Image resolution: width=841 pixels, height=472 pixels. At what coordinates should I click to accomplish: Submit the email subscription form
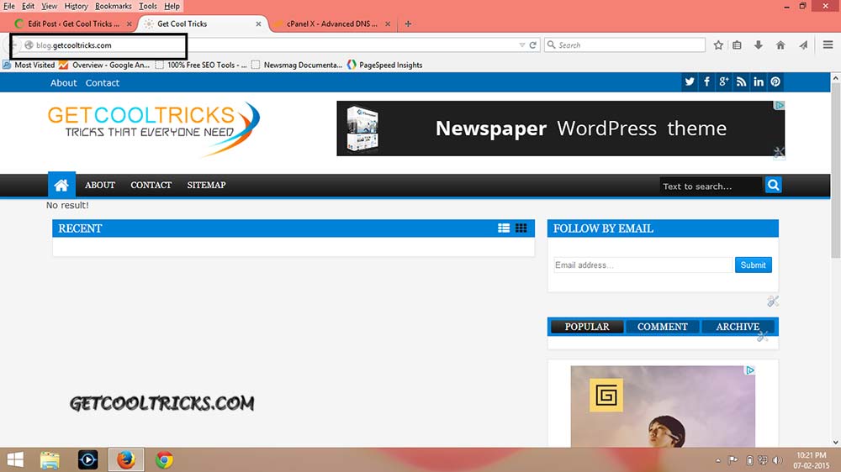(x=753, y=265)
